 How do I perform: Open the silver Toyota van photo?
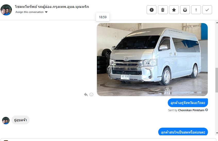152,60
